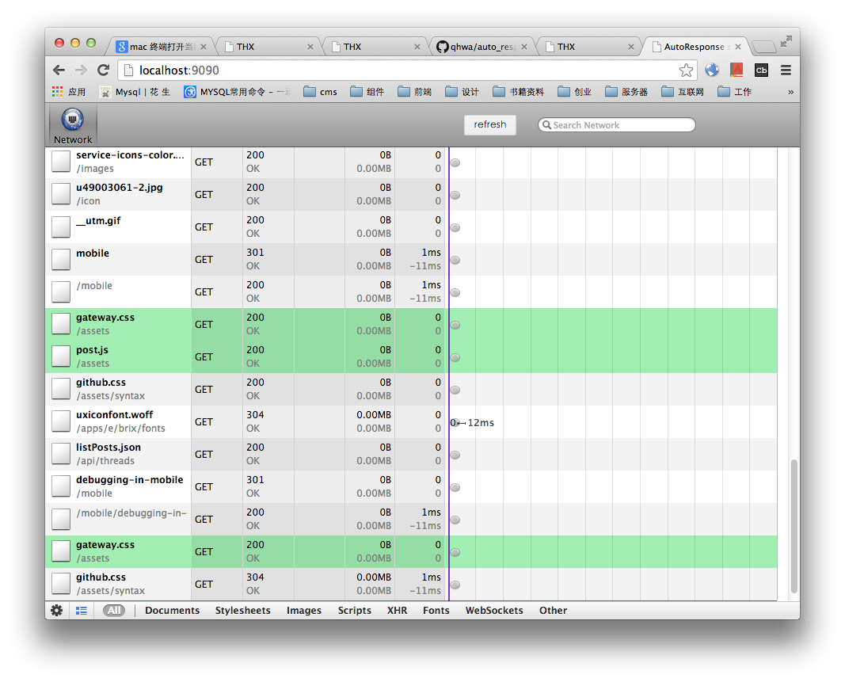
Task: Click the localhost:9090 address bar
Action: tap(407, 70)
